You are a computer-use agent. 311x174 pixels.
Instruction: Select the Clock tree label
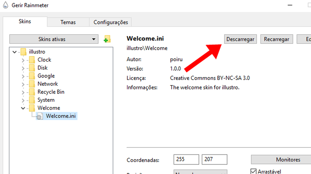coord(45,60)
